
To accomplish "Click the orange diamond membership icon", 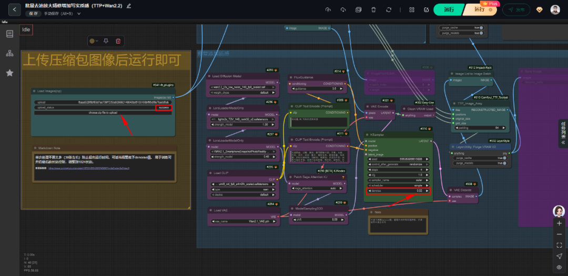I will [540, 10].
